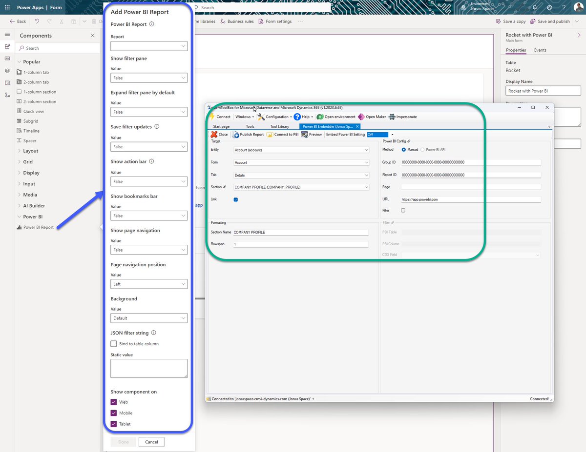
Task: Open the Report dropdown
Action: tap(149, 46)
